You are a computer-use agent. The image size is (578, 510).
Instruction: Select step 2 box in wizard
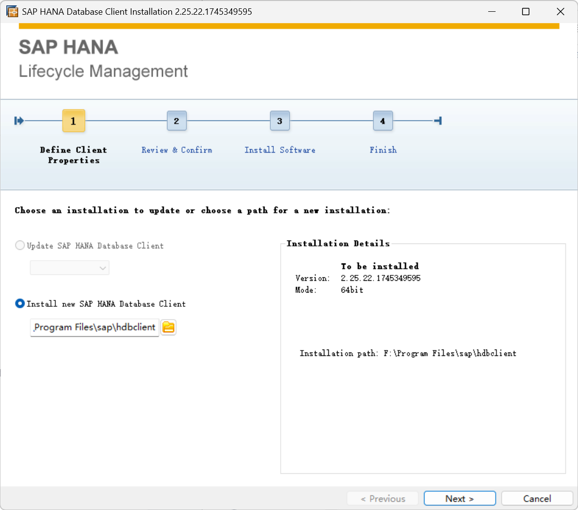pyautogui.click(x=177, y=121)
